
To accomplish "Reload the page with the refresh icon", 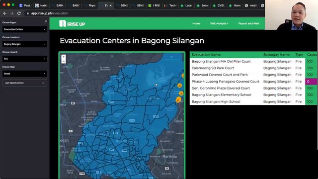I will tap(19, 13).
